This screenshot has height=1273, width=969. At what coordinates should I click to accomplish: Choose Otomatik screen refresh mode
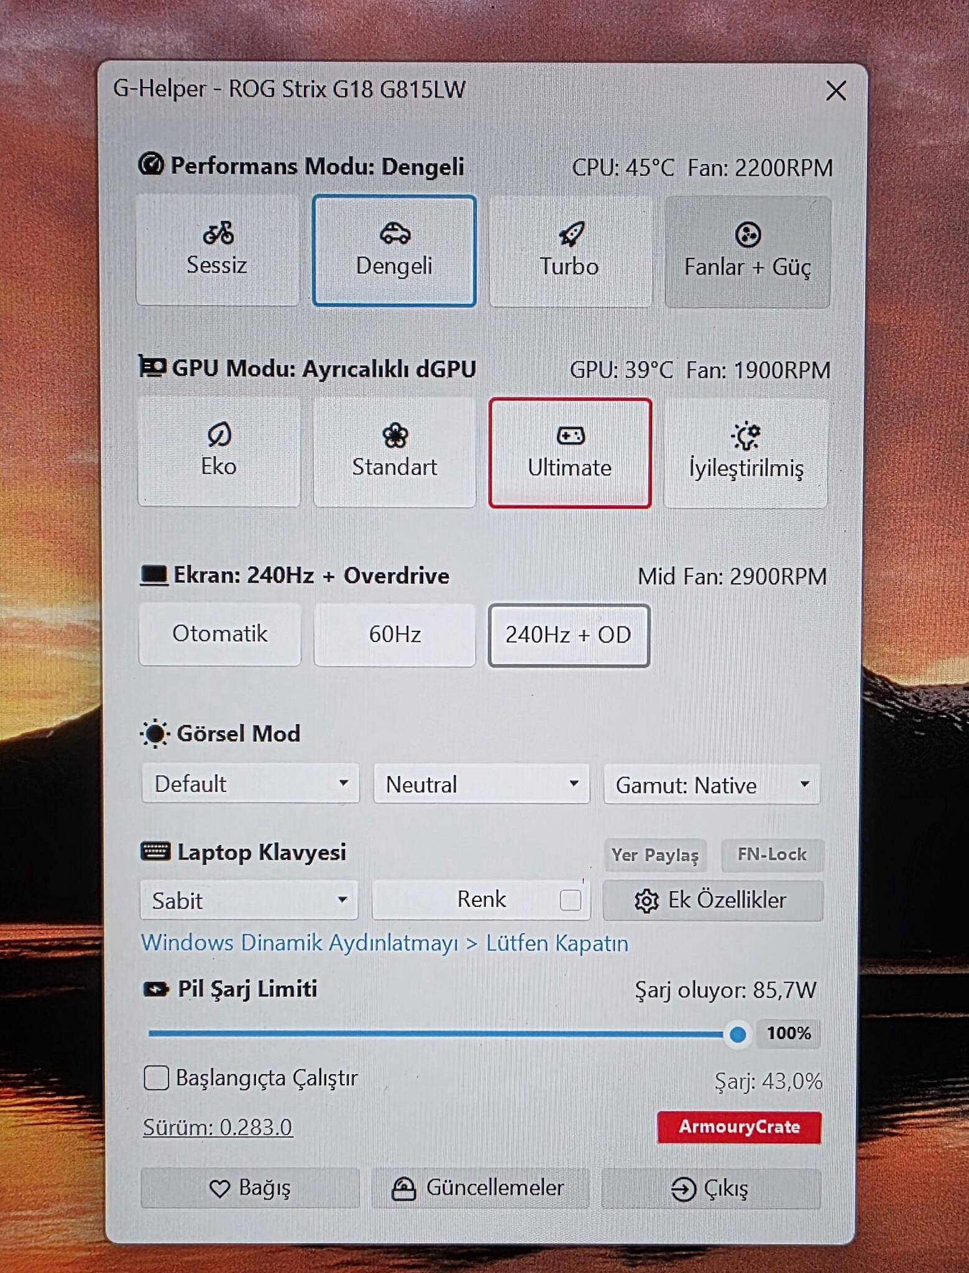point(219,634)
